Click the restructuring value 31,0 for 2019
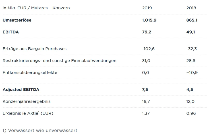This screenshot has width=207, height=136. click(146, 61)
